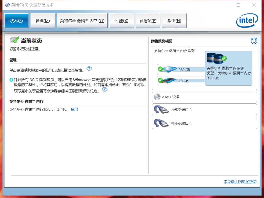Click the blue info icon beside RAID note
Screen dimensions: 264x198
(x=11, y=80)
